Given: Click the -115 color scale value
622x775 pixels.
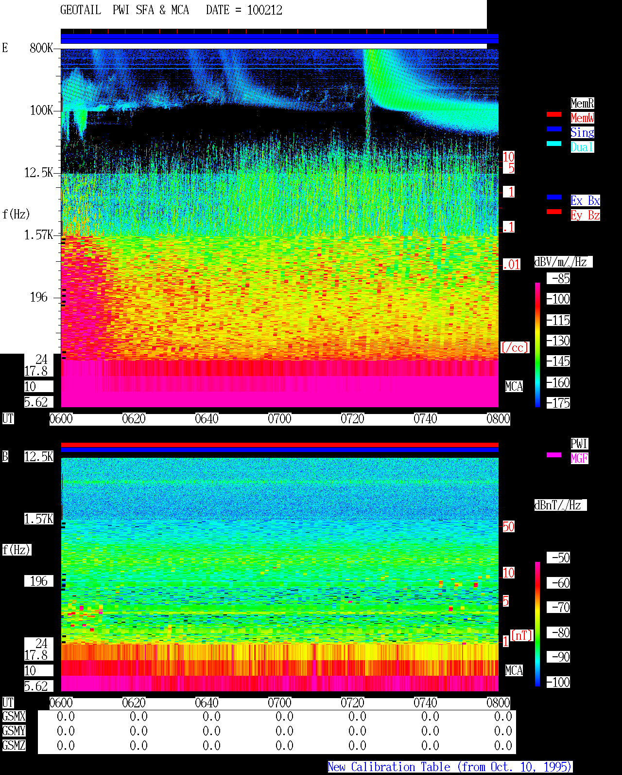Looking at the screenshot, I should pos(559,321).
